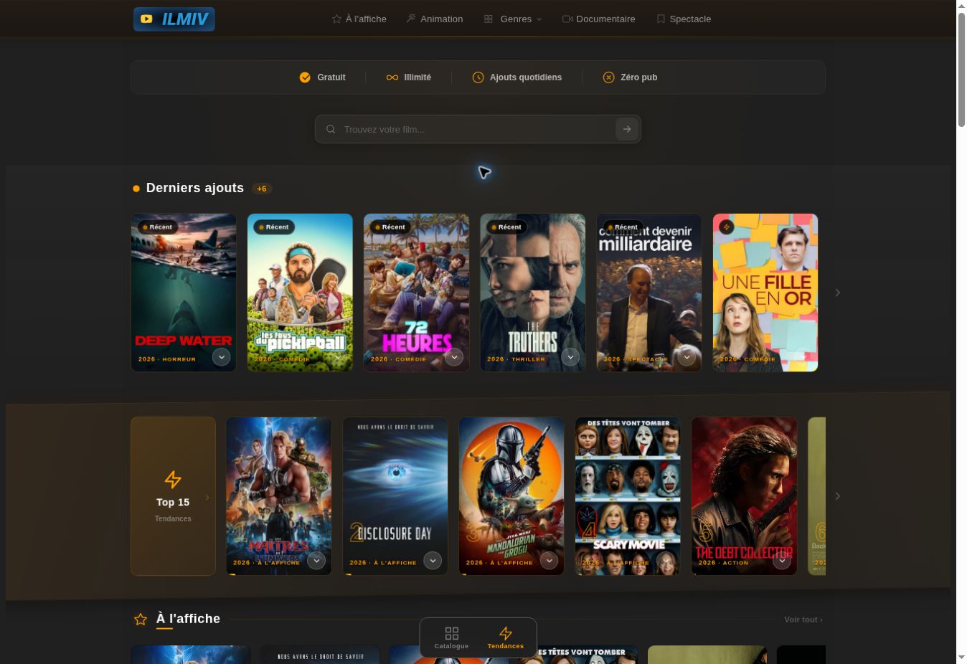Open the Documentaire category
The width and height of the screenshot is (967, 664).
pyautogui.click(x=599, y=19)
